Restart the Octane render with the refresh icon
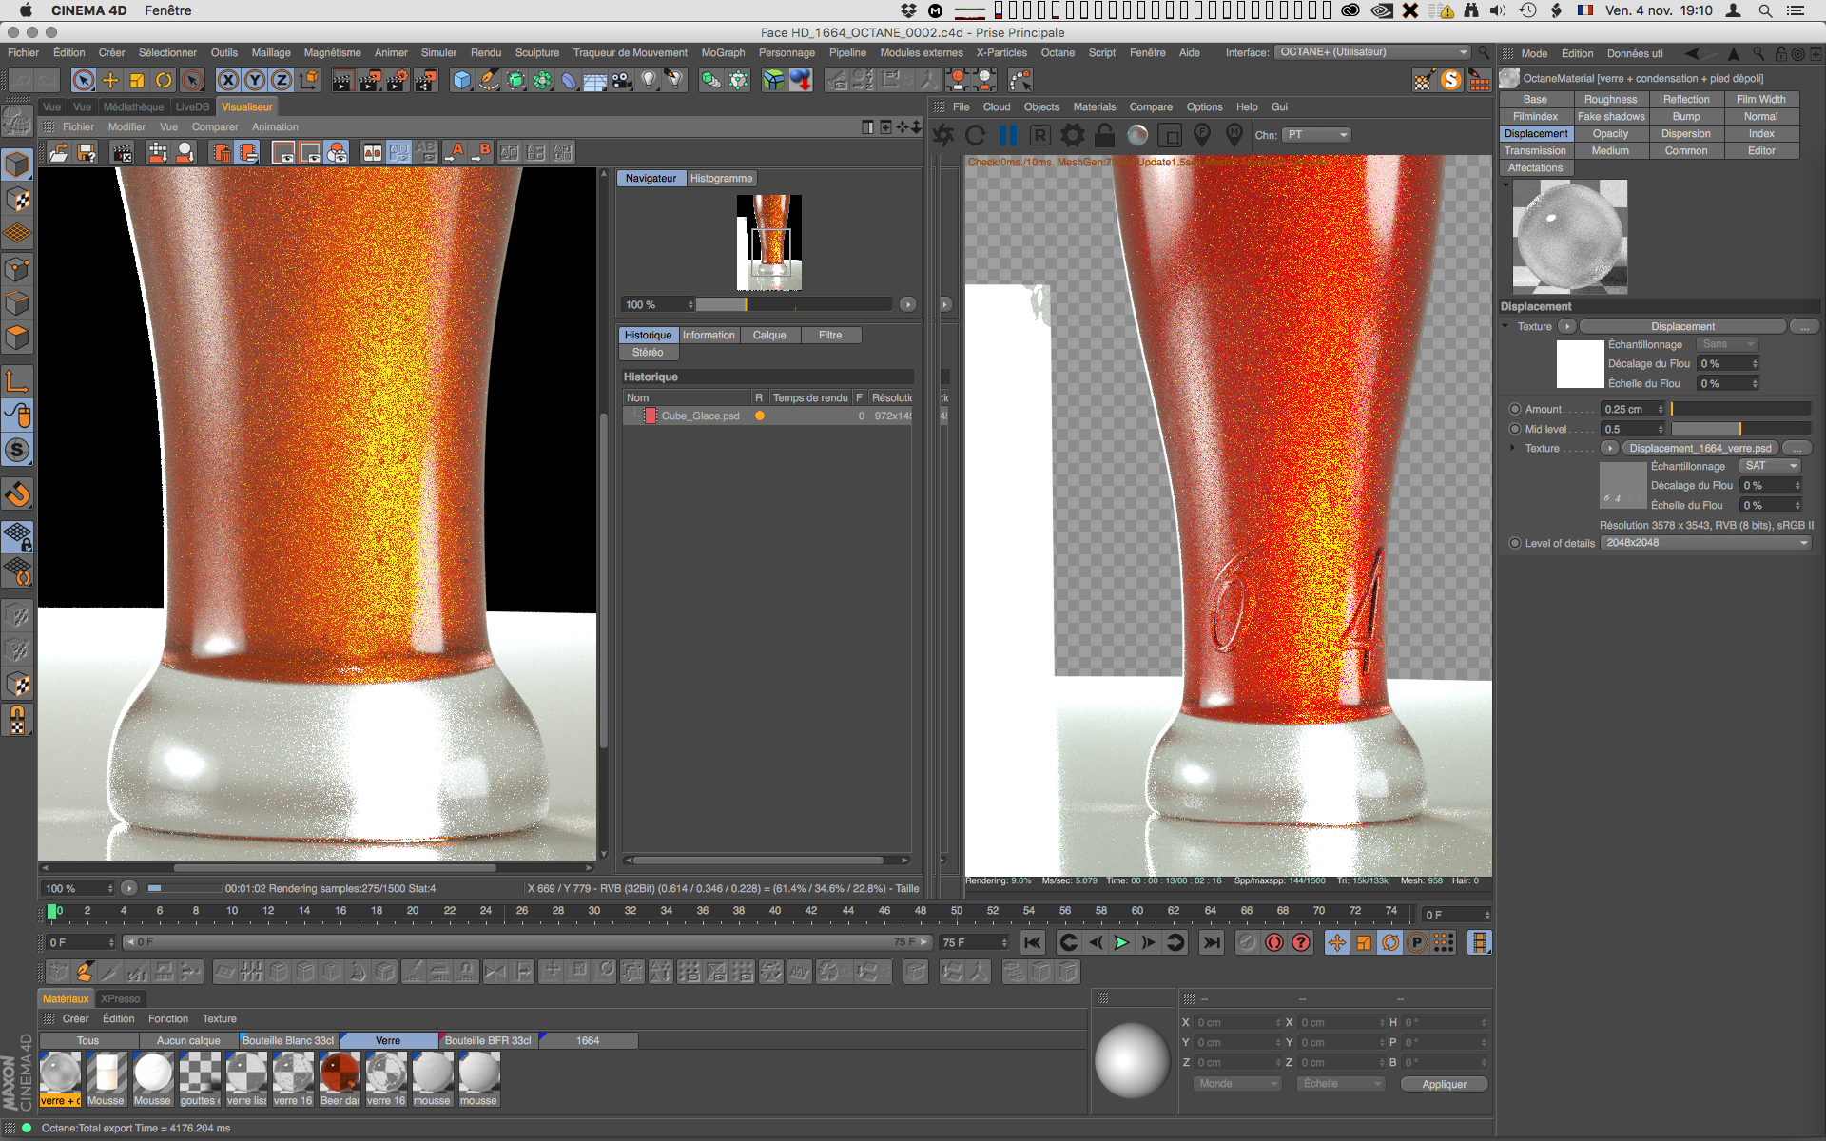 tap(976, 135)
